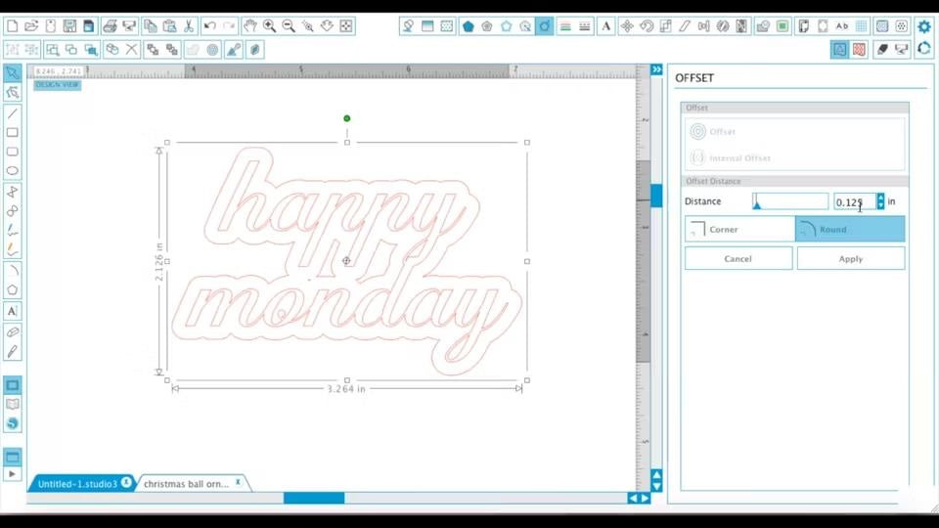Image resolution: width=939 pixels, height=528 pixels.
Task: Toggle the Design View mode button
Action: click(x=12, y=385)
